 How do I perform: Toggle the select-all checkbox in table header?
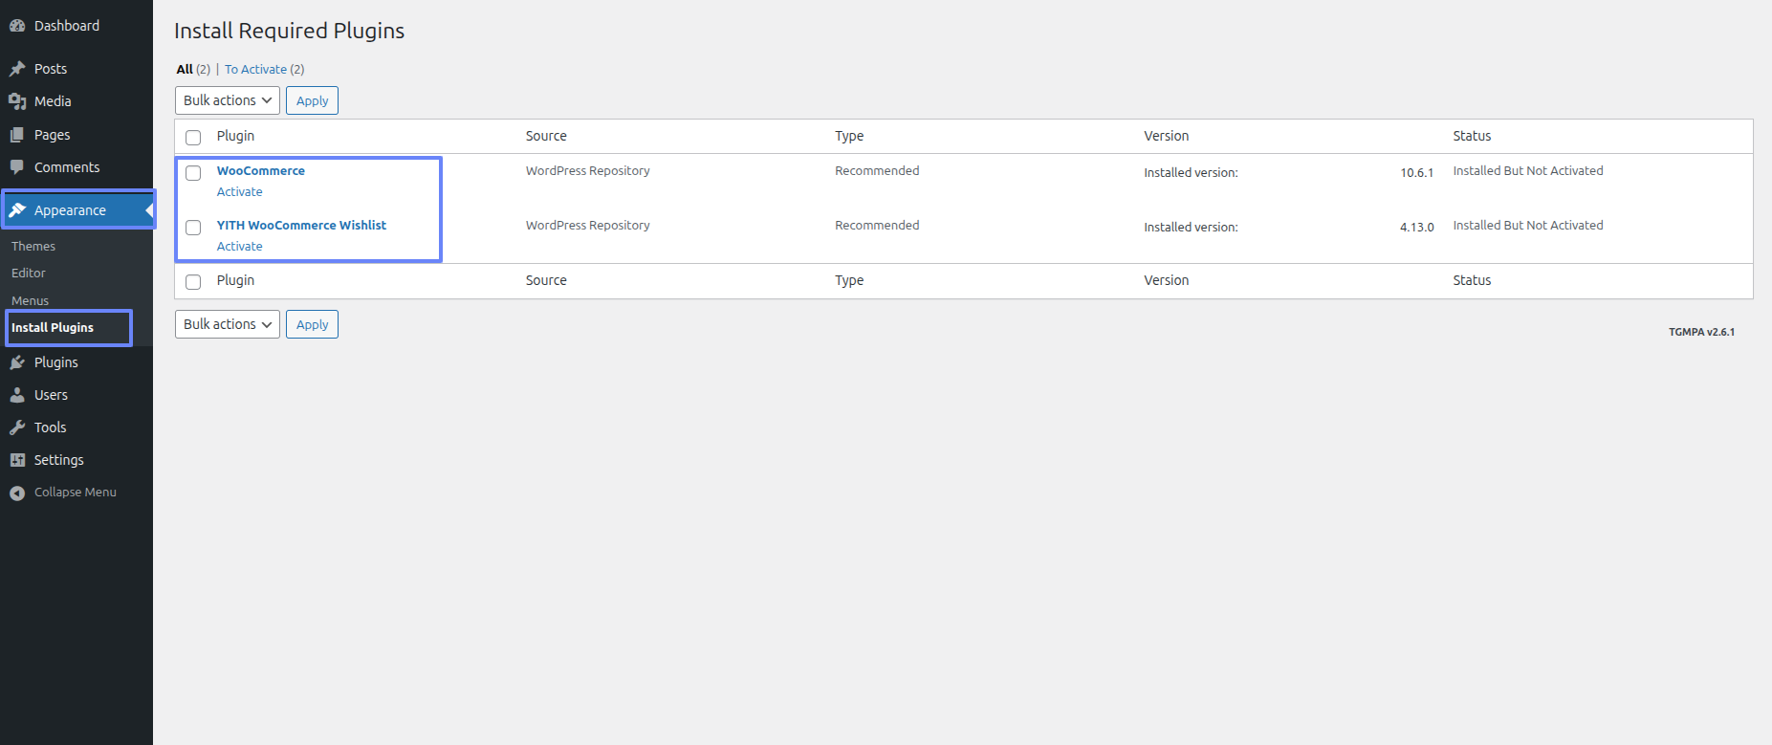click(x=193, y=137)
